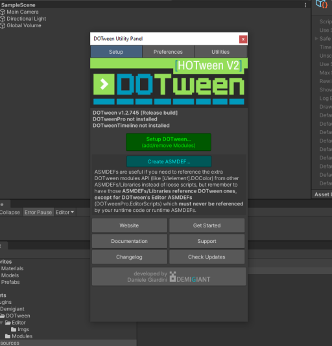Select the Models favorite search
This screenshot has width=332, height=346.
[x=10, y=275]
